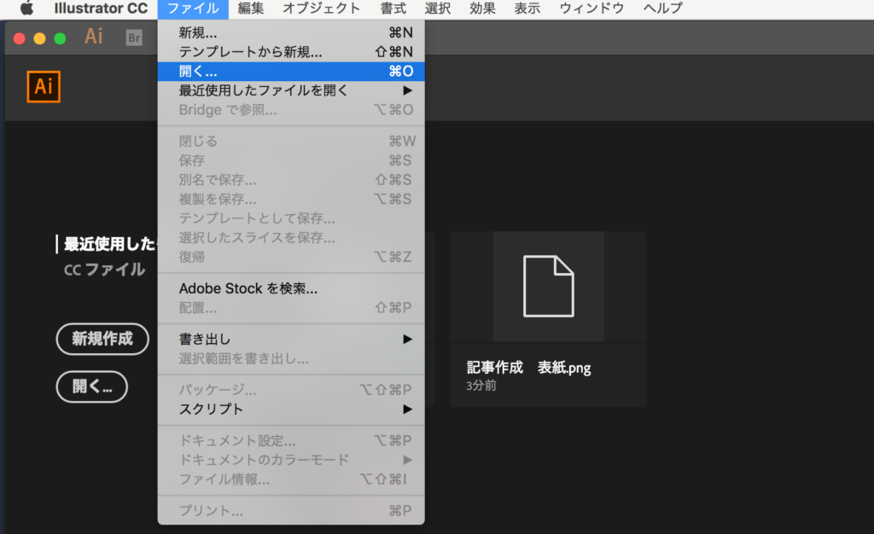Click the orange Ai logo in header
This screenshot has width=874, height=534.
point(44,87)
